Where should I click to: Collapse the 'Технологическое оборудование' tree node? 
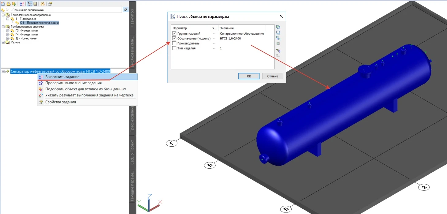click(3, 15)
